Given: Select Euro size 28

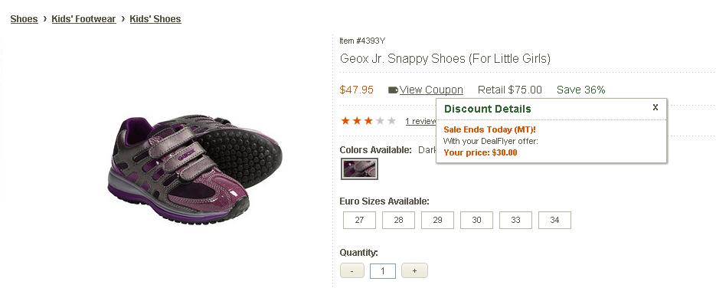Looking at the screenshot, I should [399, 220].
